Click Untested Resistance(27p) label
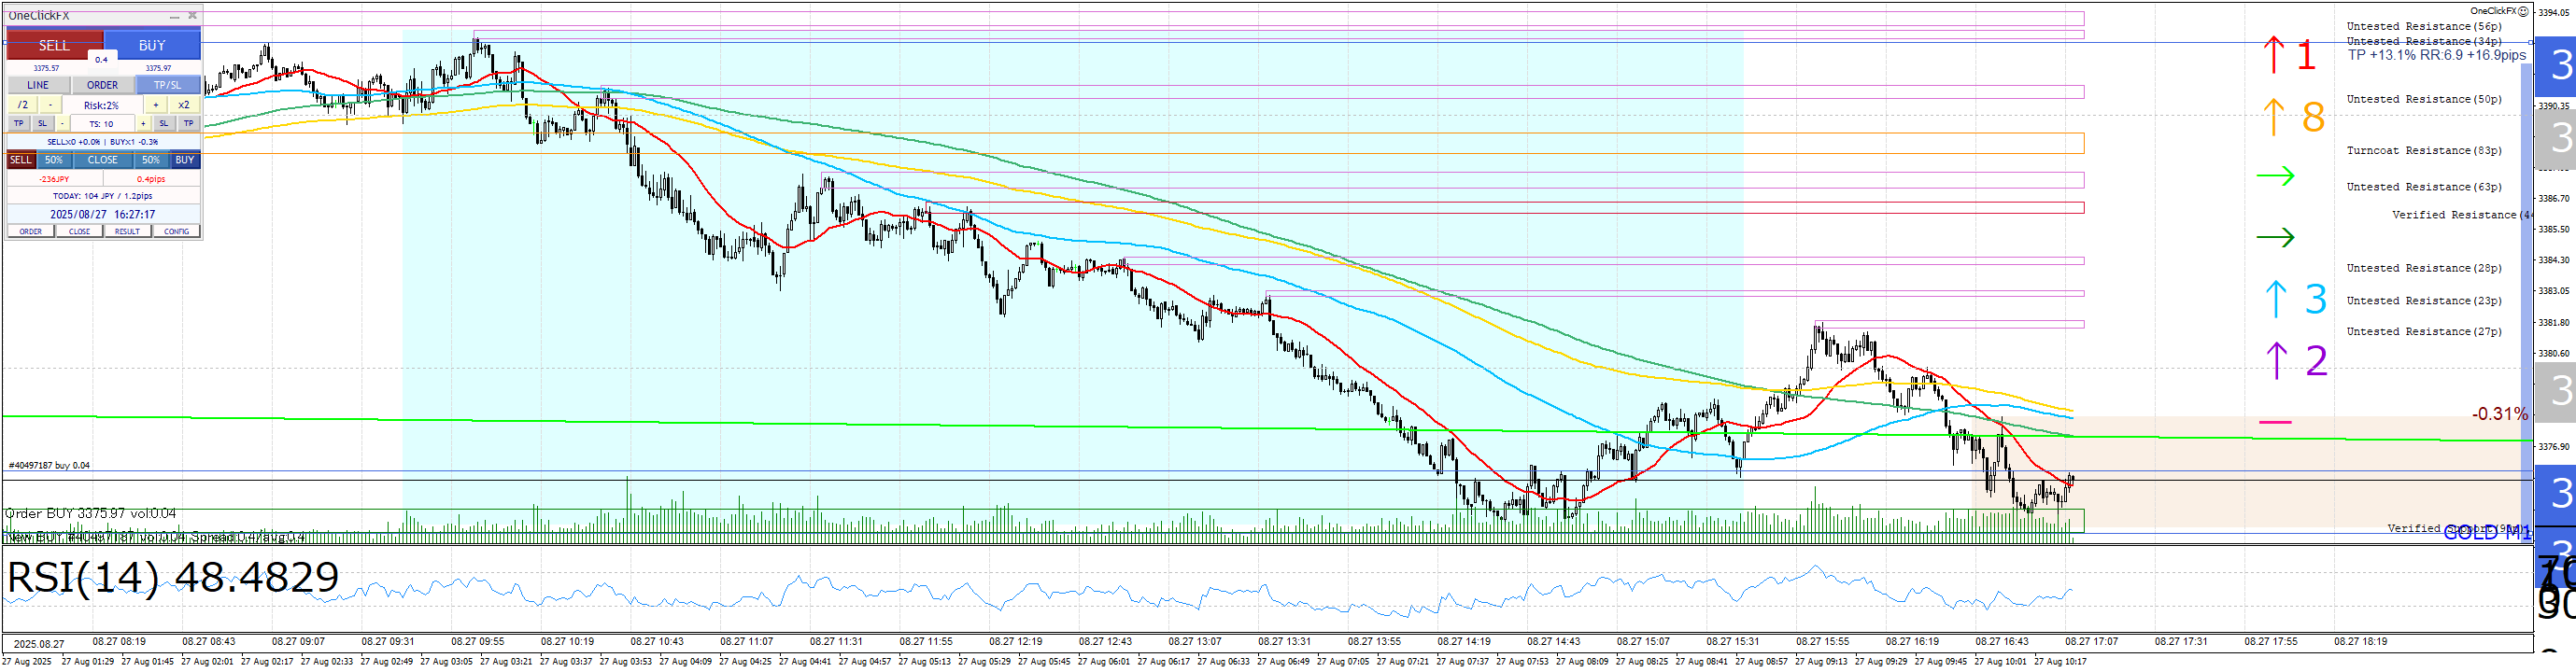 click(x=2424, y=331)
